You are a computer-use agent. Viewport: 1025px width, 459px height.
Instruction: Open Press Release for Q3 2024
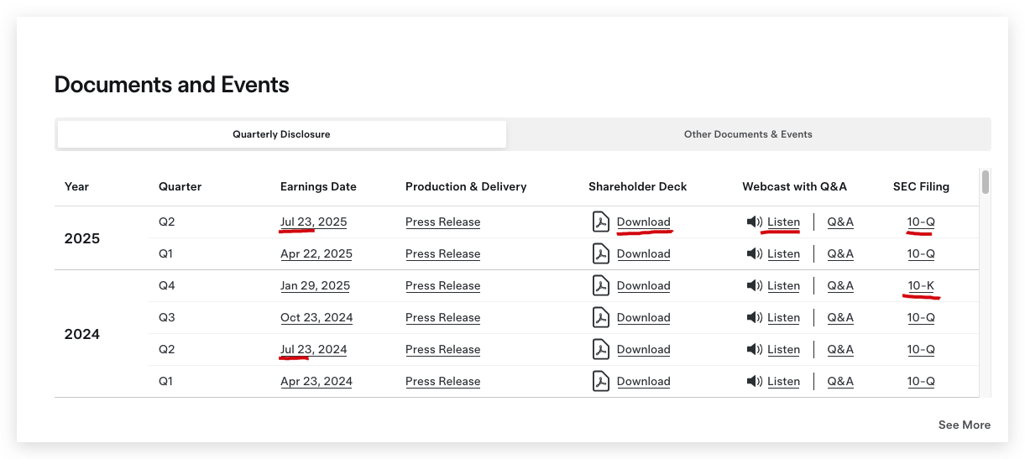pos(442,318)
